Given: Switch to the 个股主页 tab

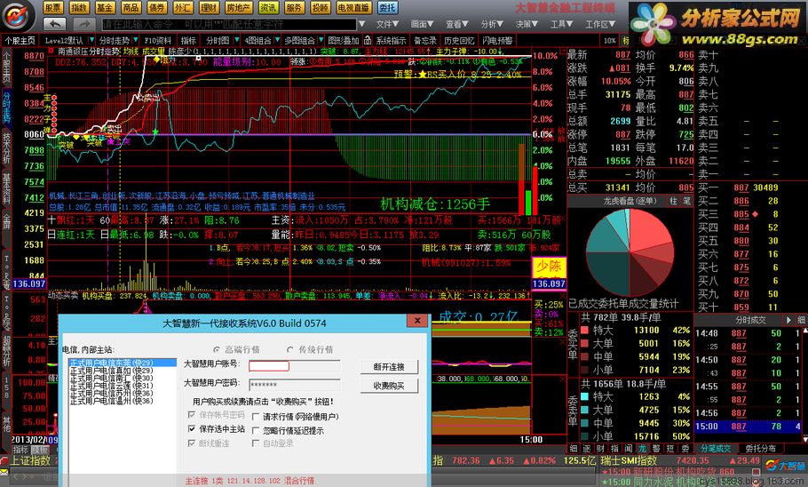Looking at the screenshot, I should coord(20,40).
